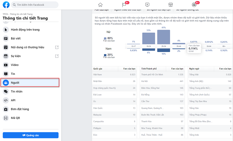The height and width of the screenshot is (141, 233).
Task: Select Mã QR in the sidebar
Action: (x=15, y=118)
